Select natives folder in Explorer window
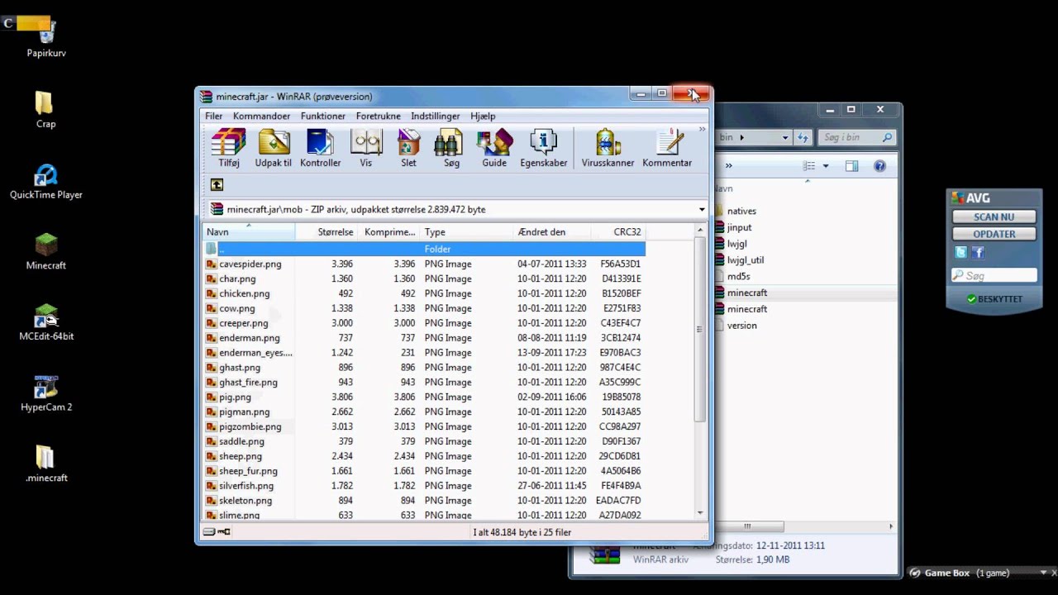 click(741, 211)
